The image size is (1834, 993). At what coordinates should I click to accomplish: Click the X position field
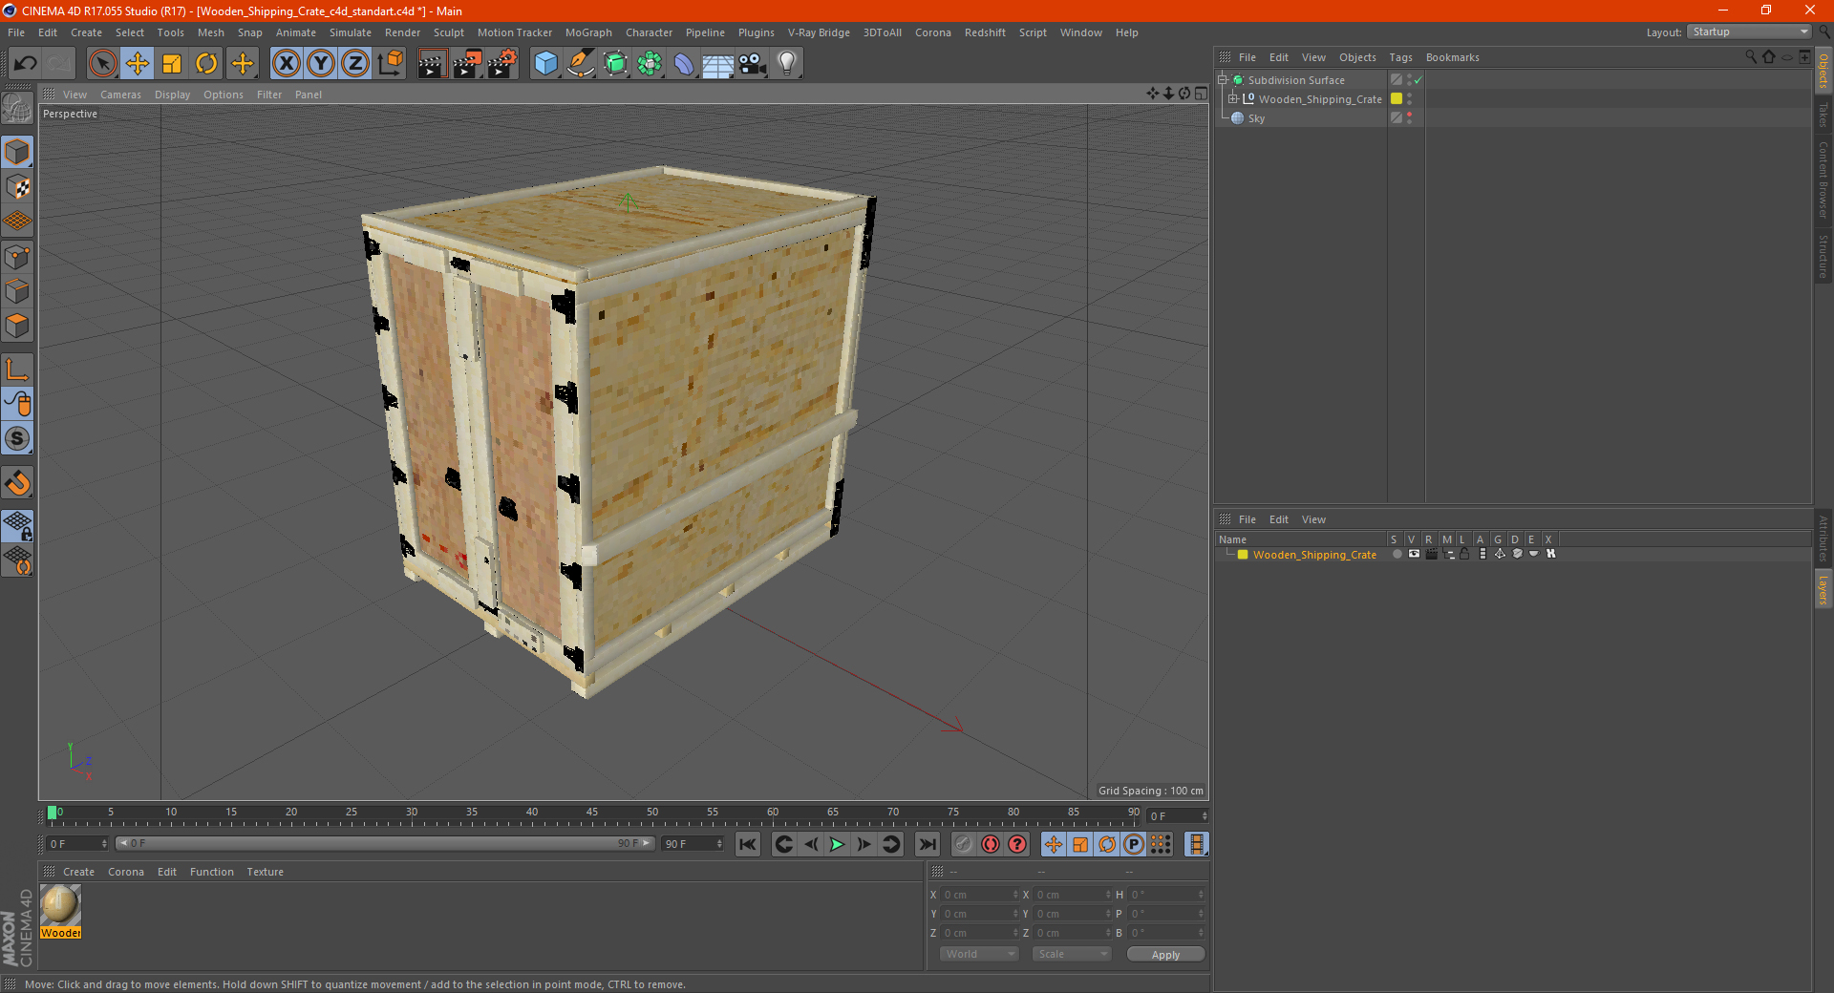pyautogui.click(x=980, y=895)
